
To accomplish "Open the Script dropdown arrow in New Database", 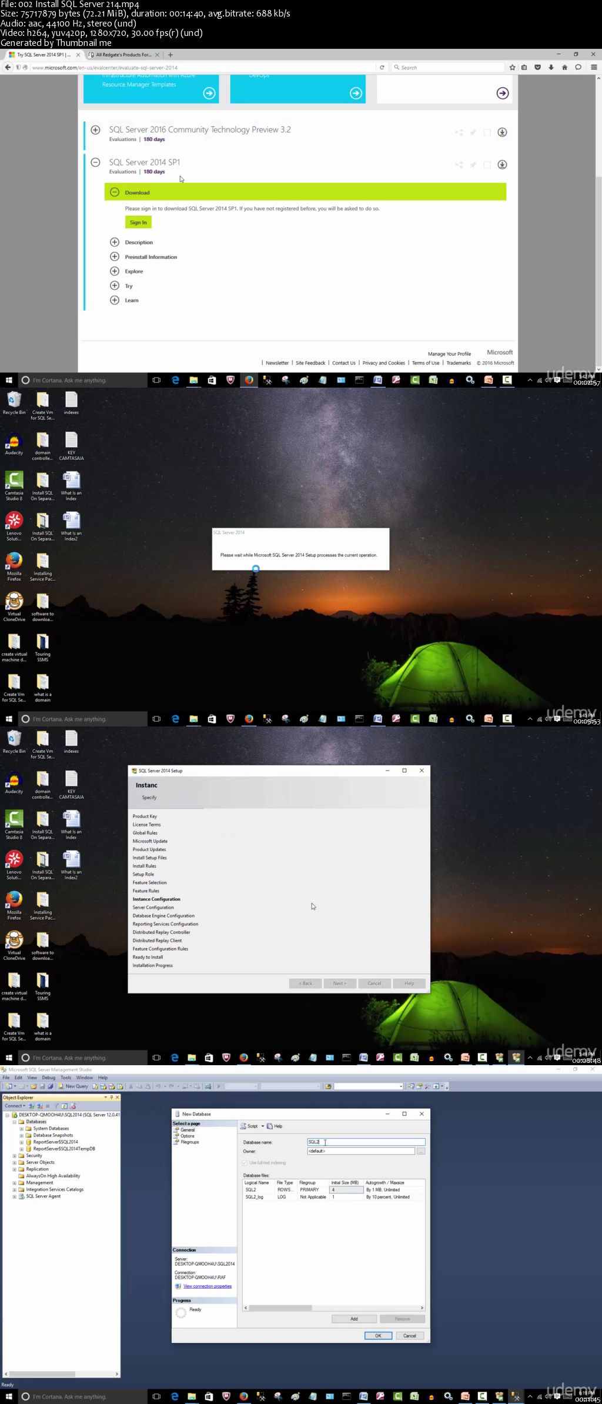I will pos(263,1126).
